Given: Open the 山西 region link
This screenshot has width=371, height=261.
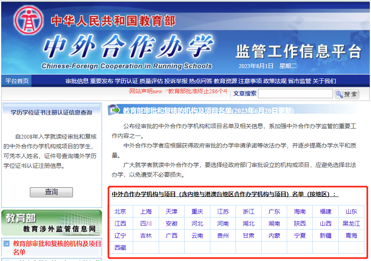Looking at the screenshot, I should click(x=326, y=224).
